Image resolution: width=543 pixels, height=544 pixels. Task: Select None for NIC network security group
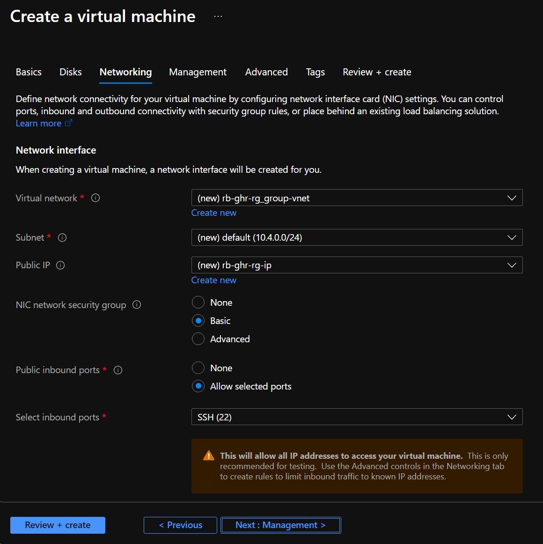[198, 302]
